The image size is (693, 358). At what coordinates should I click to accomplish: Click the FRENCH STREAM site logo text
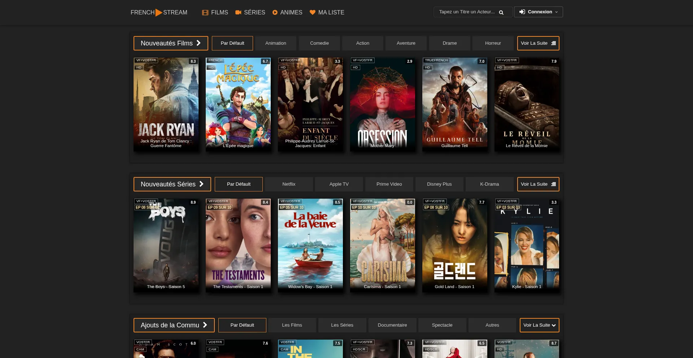159,13
